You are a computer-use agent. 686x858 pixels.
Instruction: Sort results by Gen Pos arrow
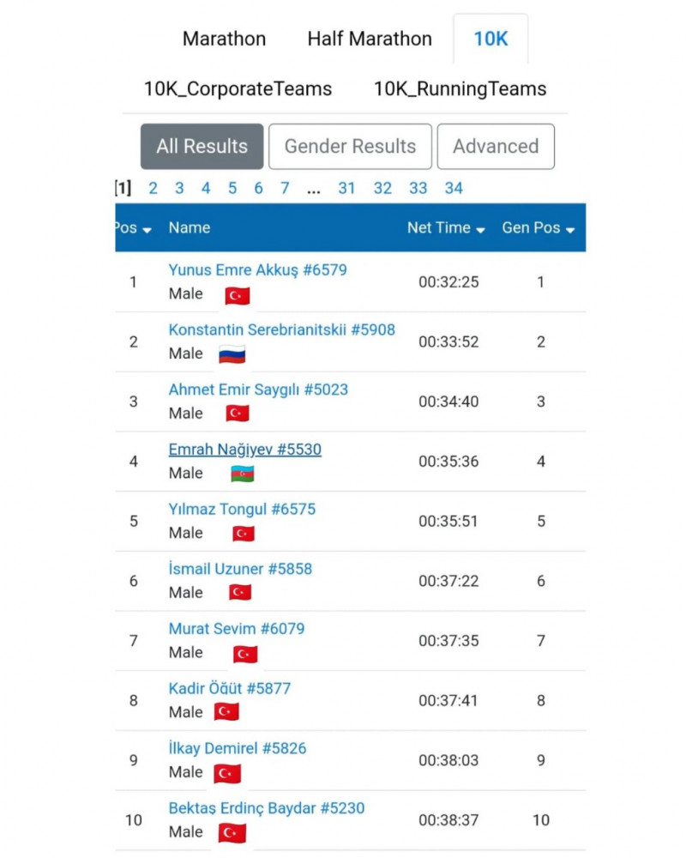tap(570, 230)
